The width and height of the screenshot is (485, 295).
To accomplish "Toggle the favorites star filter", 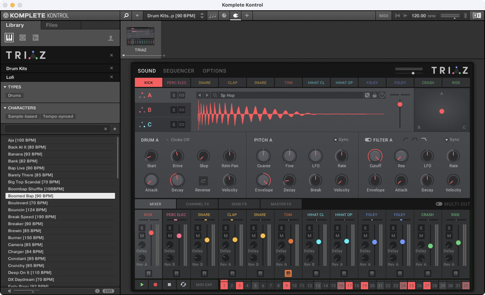I will [x=115, y=129].
